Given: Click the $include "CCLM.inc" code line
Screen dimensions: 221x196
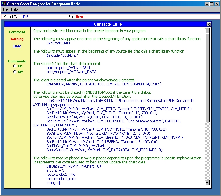Looking at the screenshot, I should 62,55.
